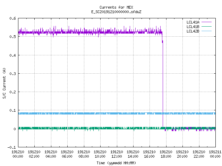This screenshot has height=166, width=222.
Task: Click the 02:00 x-axis tick label
Action: (34, 156)
